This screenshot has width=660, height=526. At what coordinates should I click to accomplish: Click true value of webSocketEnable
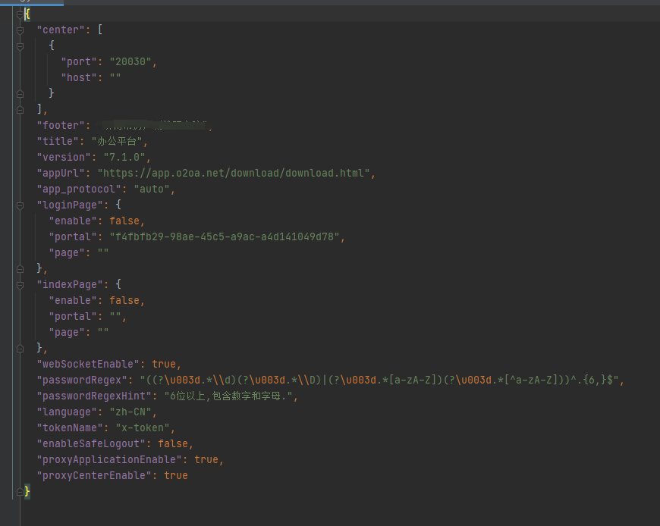coord(164,364)
